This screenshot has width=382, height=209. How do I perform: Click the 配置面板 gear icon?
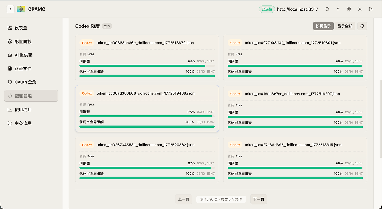(10, 41)
